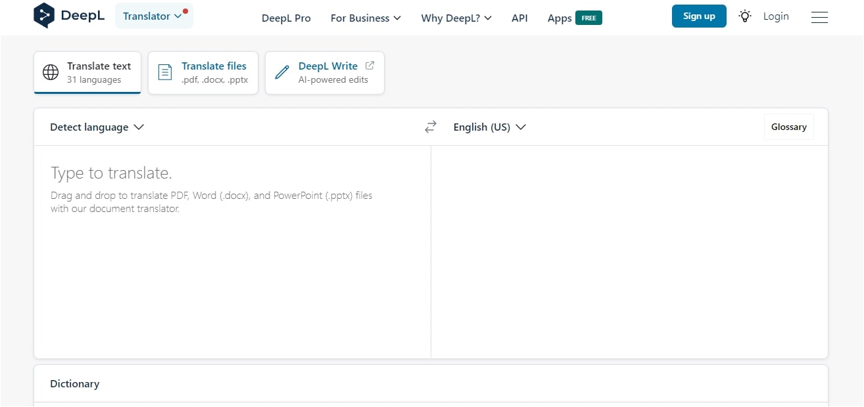This screenshot has width=864, height=407.
Task: Click the FREE badge next to Apps
Action: tap(588, 18)
